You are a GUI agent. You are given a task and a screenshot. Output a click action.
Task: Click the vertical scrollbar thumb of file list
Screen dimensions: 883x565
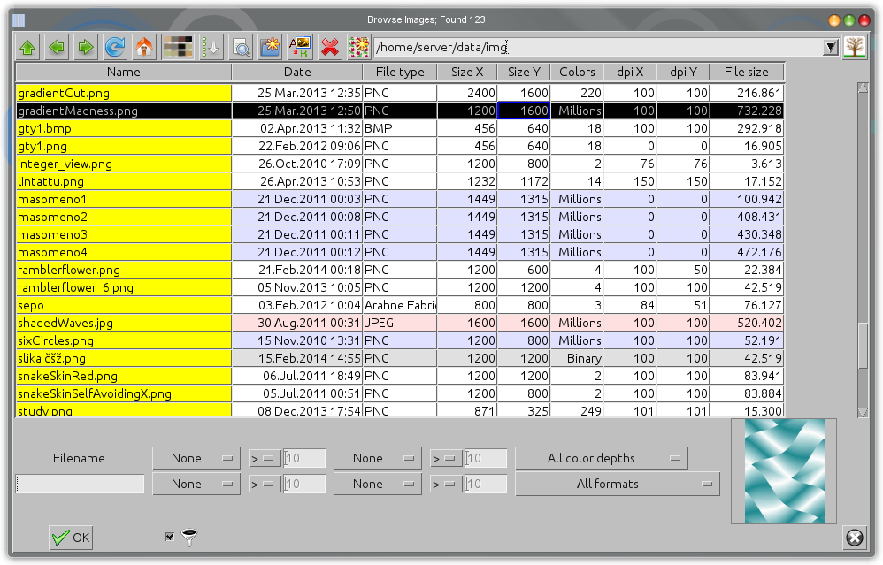(863, 346)
